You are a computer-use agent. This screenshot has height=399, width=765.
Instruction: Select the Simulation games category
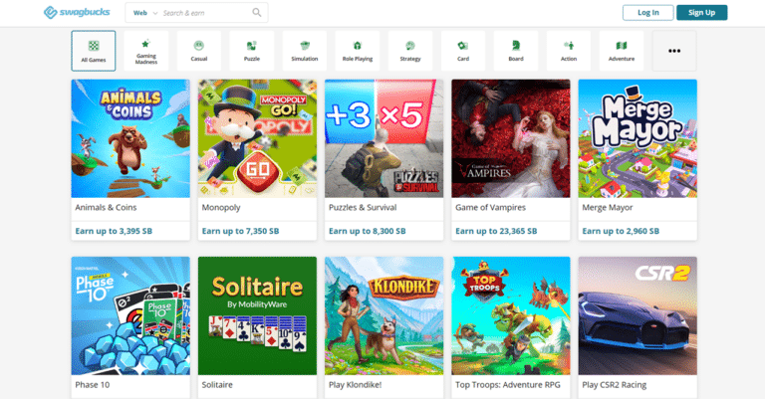pyautogui.click(x=305, y=51)
